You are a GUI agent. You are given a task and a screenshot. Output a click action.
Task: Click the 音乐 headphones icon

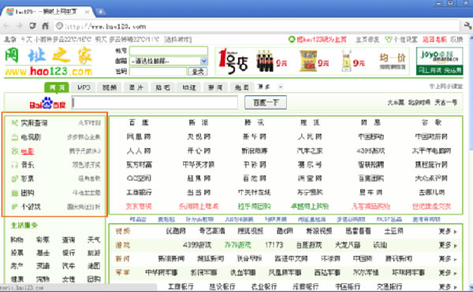14,164
